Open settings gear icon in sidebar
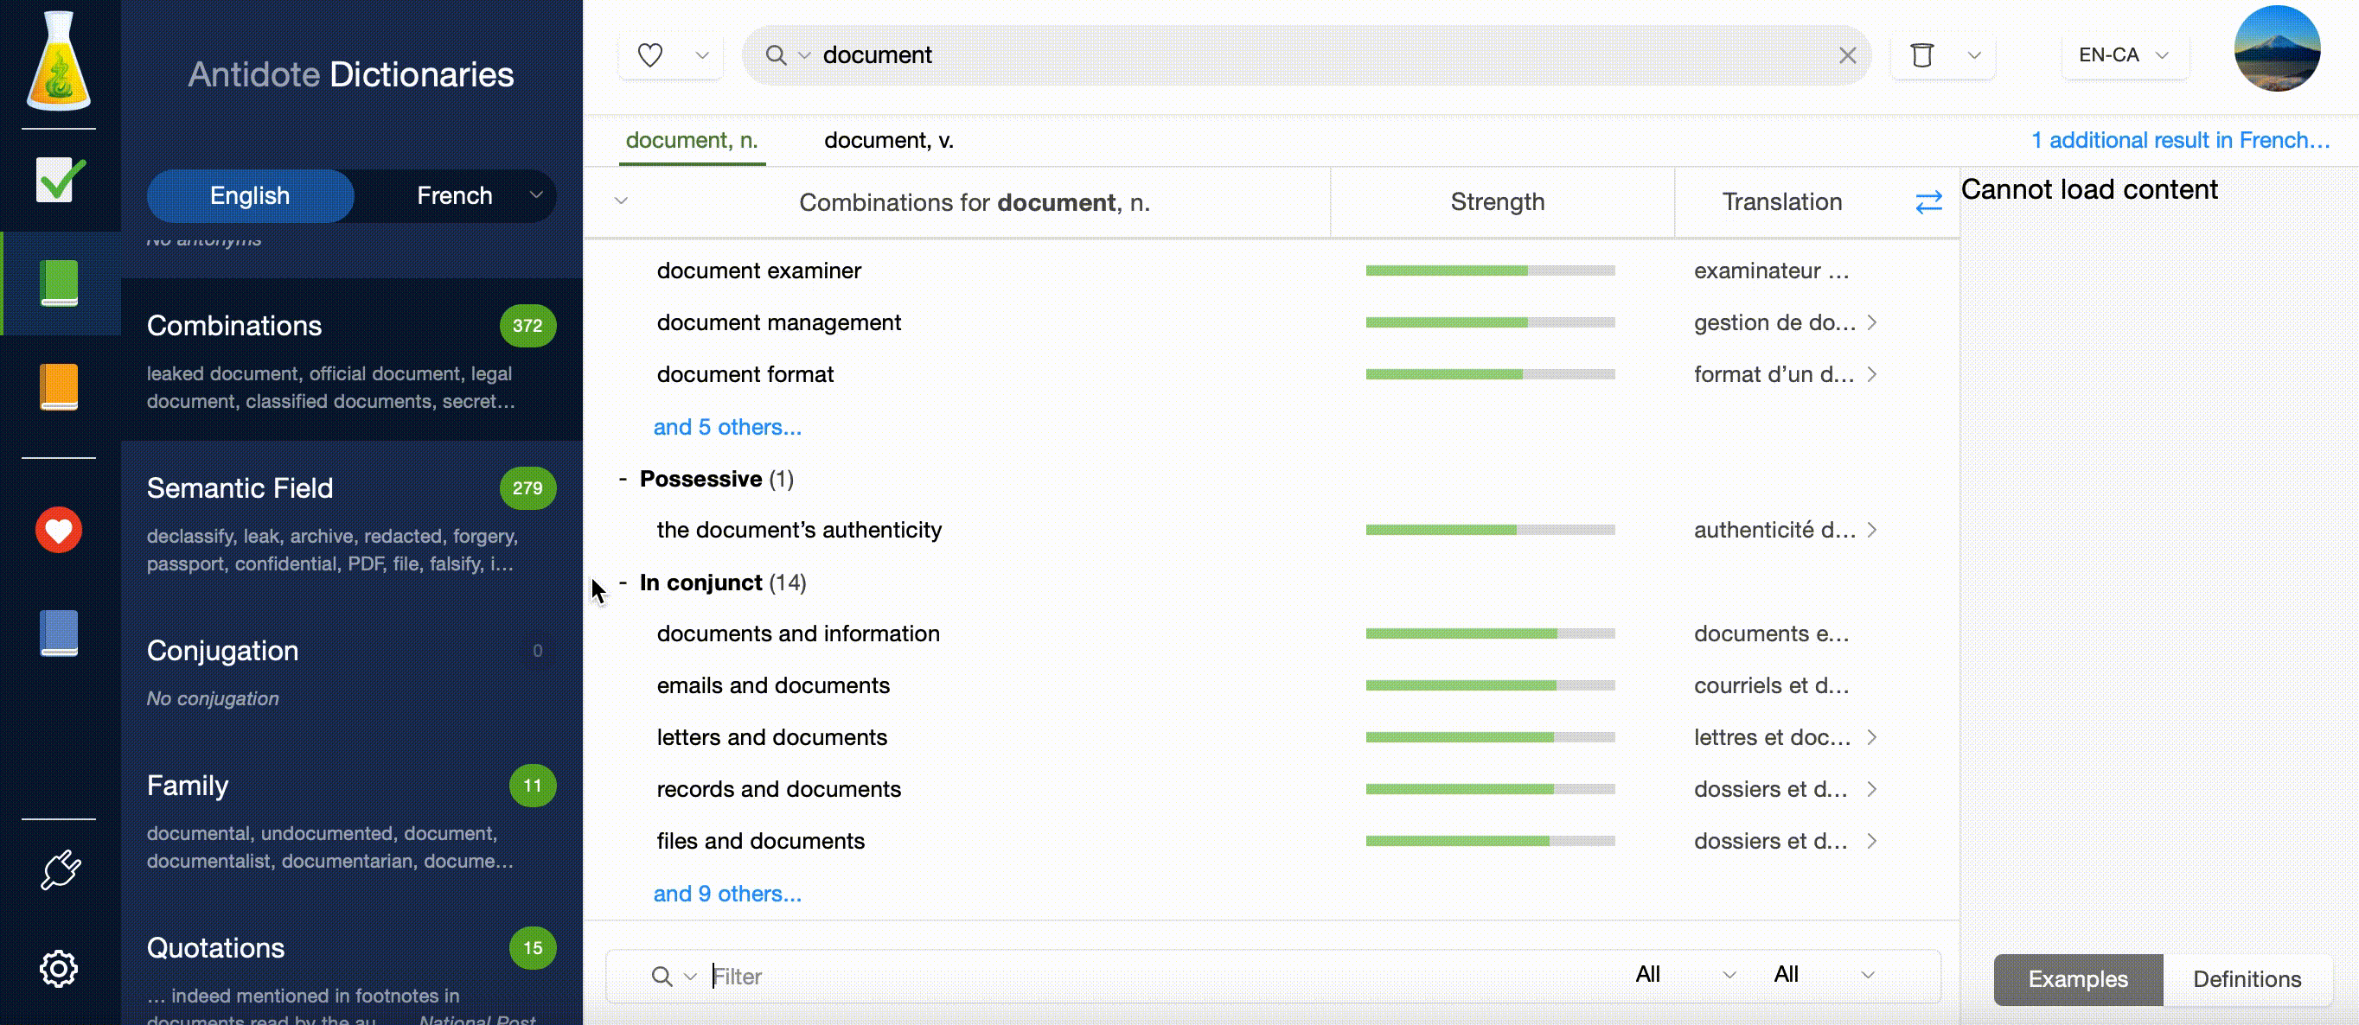The image size is (2359, 1025). tap(60, 968)
